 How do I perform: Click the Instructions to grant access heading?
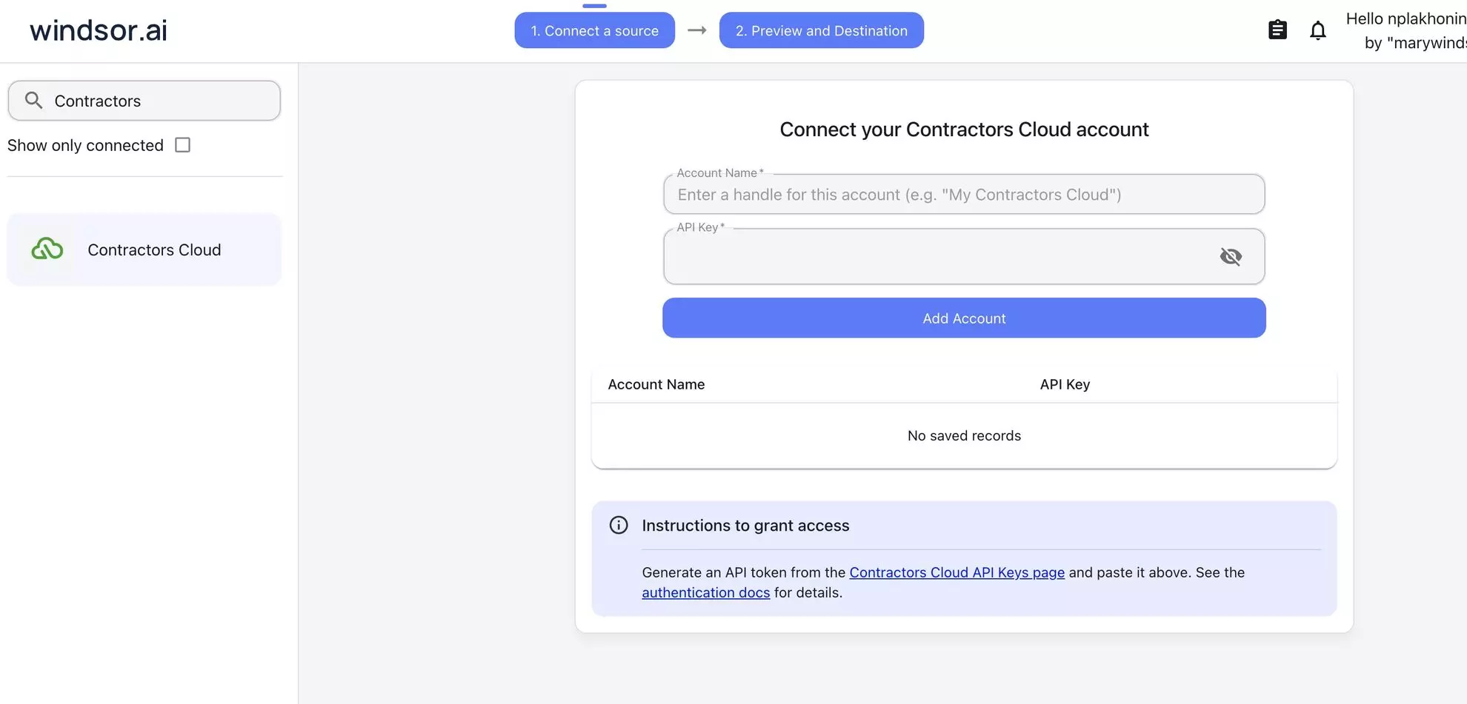coord(745,526)
